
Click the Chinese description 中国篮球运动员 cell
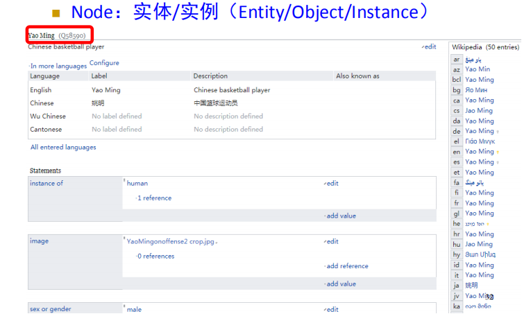[216, 103]
